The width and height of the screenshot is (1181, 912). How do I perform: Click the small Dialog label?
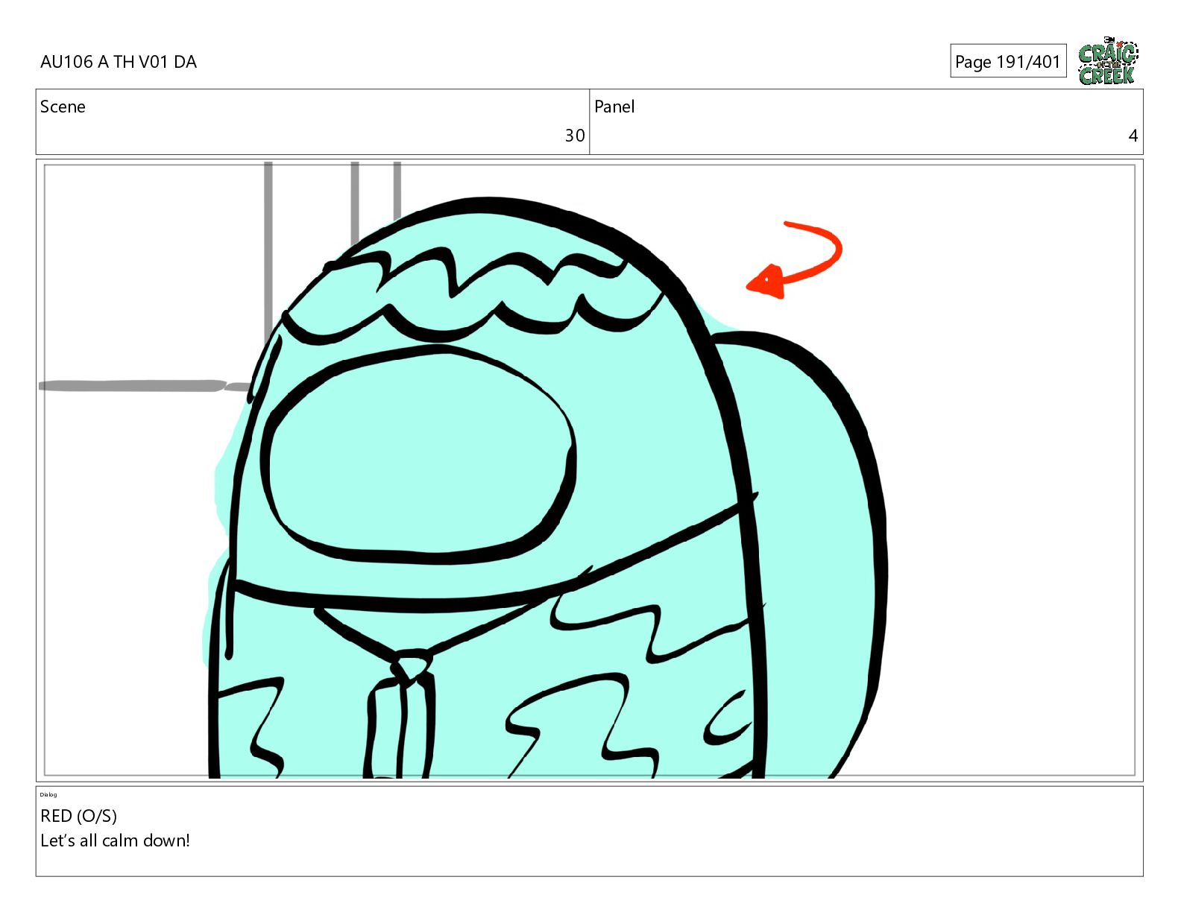[48, 794]
